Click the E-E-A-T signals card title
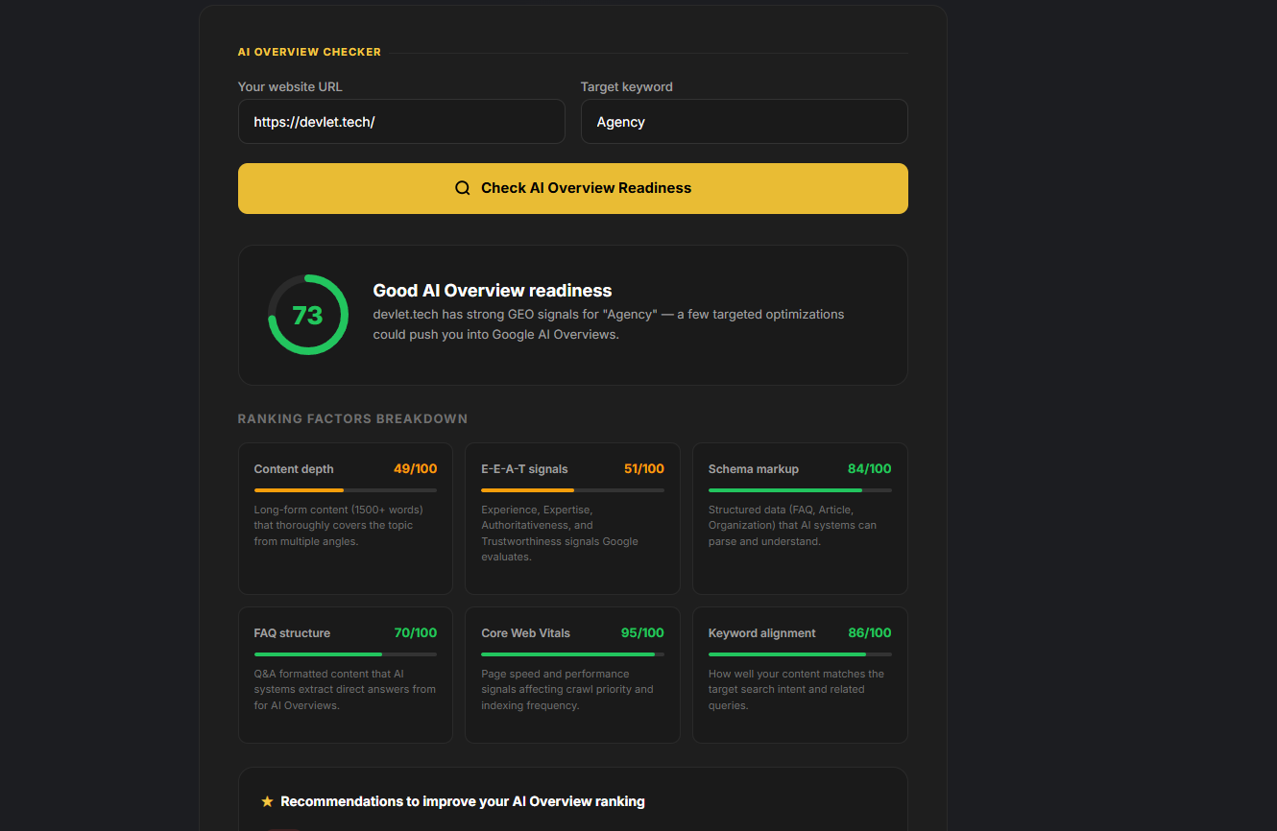The width and height of the screenshot is (1277, 831). (x=524, y=469)
